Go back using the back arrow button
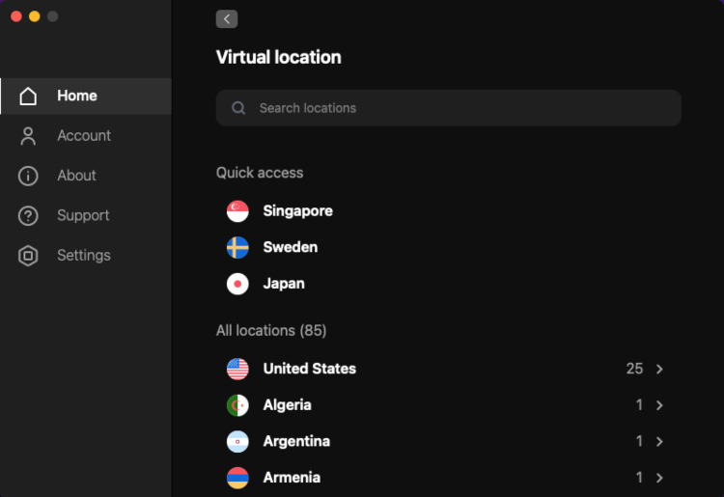 (226, 19)
